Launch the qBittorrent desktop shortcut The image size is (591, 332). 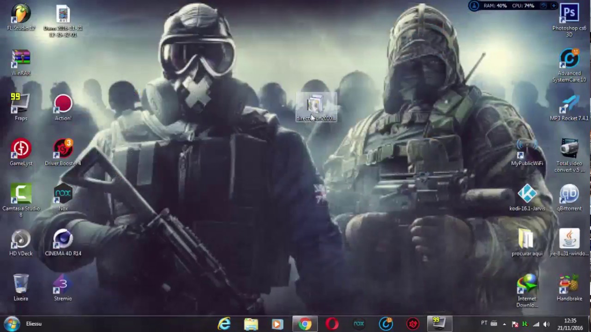point(569,197)
